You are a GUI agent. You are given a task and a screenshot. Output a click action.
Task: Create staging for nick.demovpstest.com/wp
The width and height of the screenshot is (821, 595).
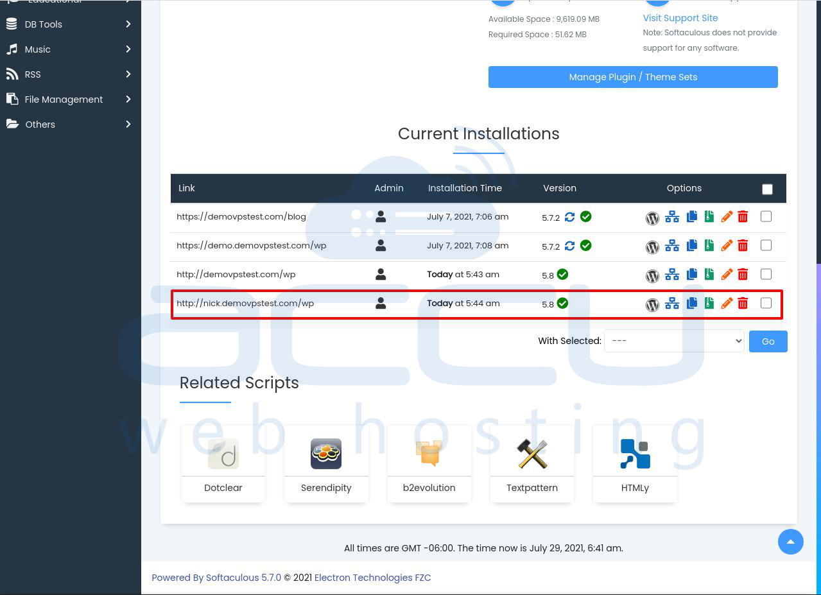click(x=672, y=304)
